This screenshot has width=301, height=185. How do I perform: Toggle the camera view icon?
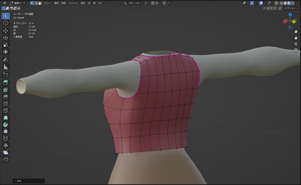(296, 44)
